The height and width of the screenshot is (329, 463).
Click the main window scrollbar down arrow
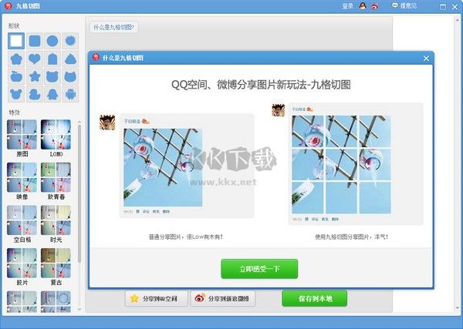[458, 308]
